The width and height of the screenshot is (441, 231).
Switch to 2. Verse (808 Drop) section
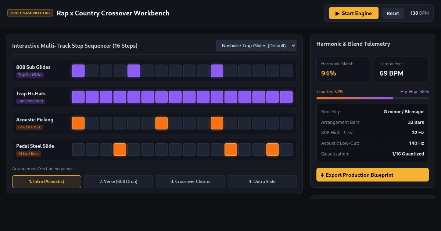[118, 181]
